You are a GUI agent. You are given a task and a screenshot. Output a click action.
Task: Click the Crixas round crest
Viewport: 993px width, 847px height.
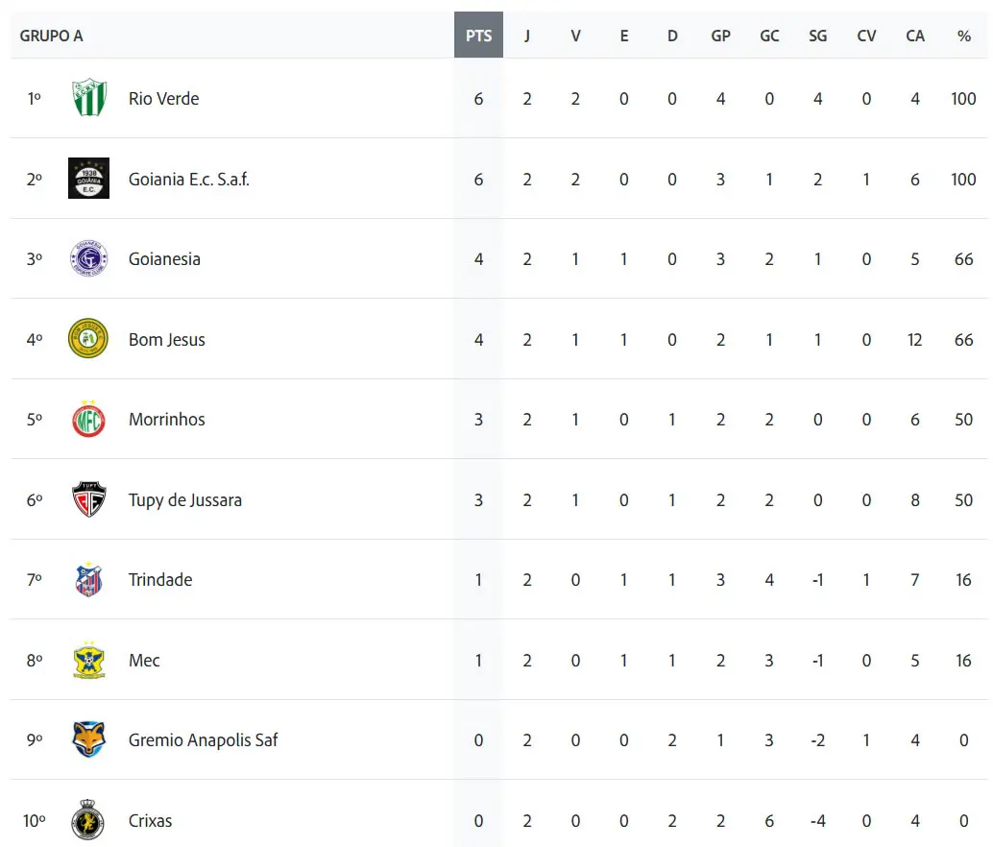88,820
